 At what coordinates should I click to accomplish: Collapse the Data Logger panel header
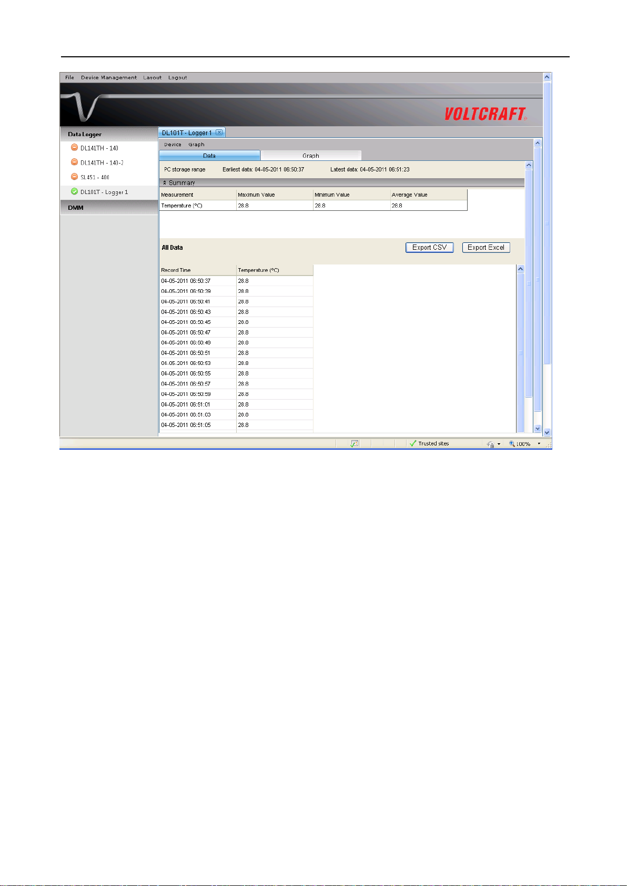pyautogui.click(x=109, y=134)
